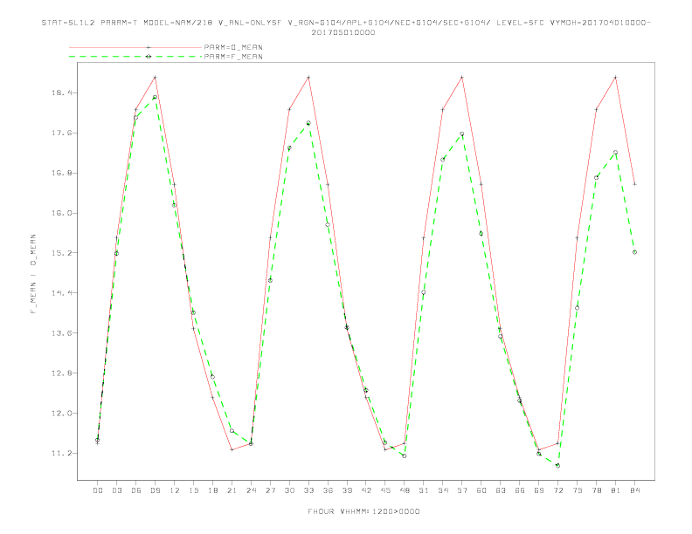Viewport: 692px width, 534px height.
Task: Click the 51 forecast hour tick label
Action: (424, 490)
